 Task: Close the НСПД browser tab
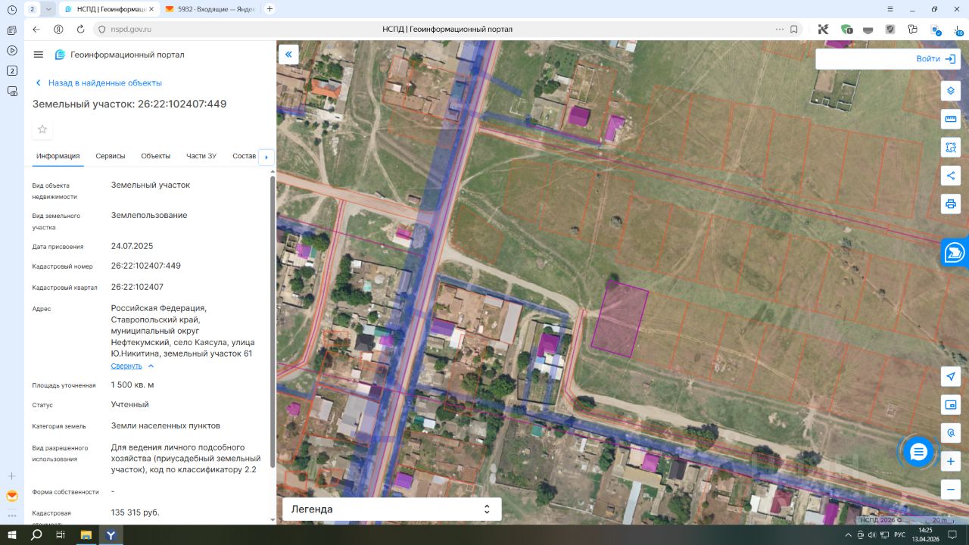tap(151, 9)
